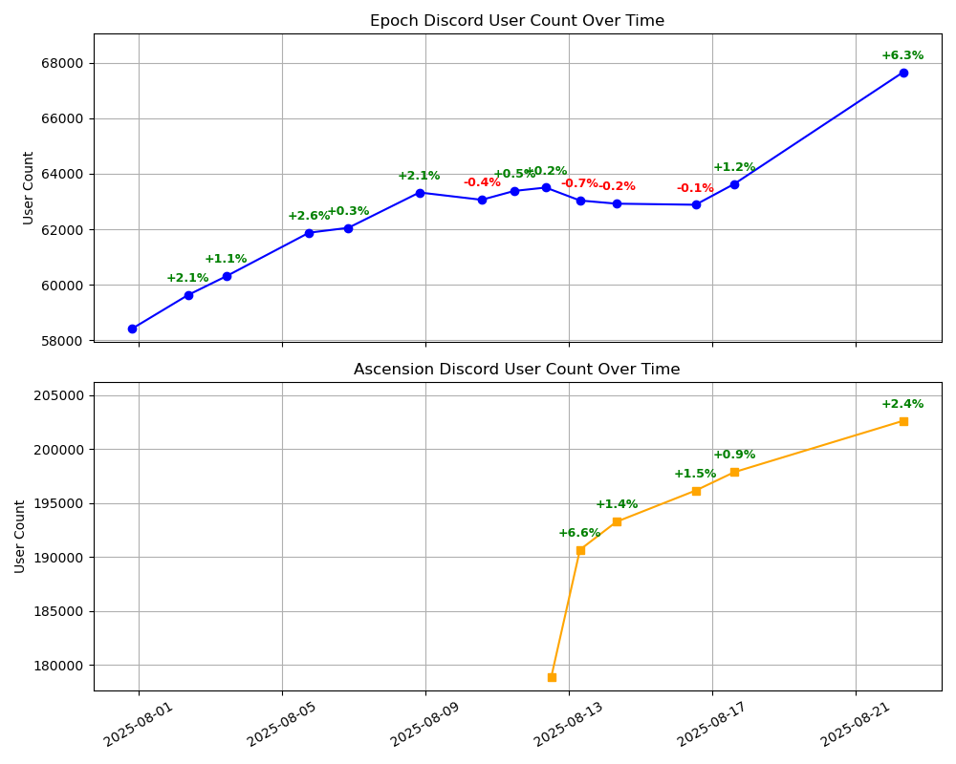Click the 200000 y-axis tick label

[x=58, y=450]
